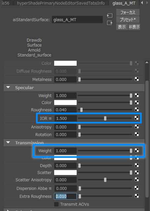Select the glass_A_MT tab
This screenshot has width=150, height=211.
click(124, 3)
